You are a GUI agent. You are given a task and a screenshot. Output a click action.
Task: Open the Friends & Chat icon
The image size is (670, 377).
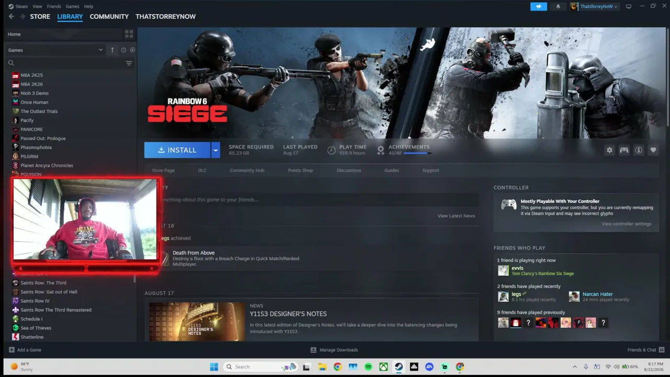pos(662,350)
